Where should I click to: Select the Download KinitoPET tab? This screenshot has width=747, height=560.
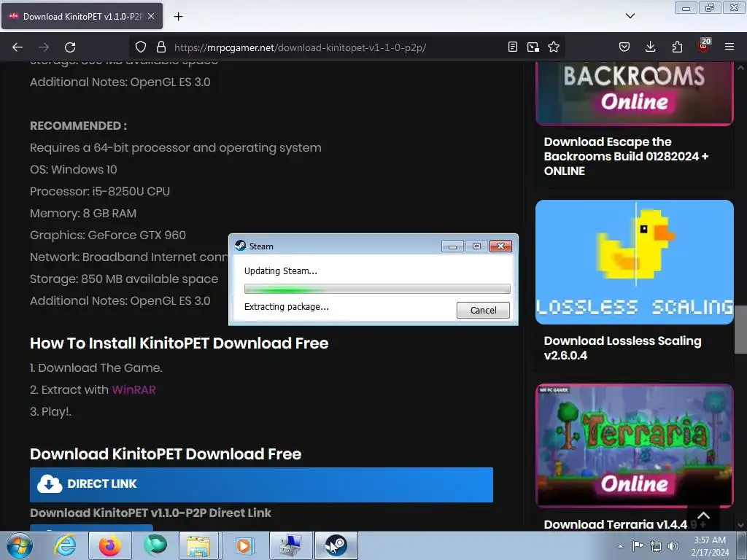coord(82,16)
